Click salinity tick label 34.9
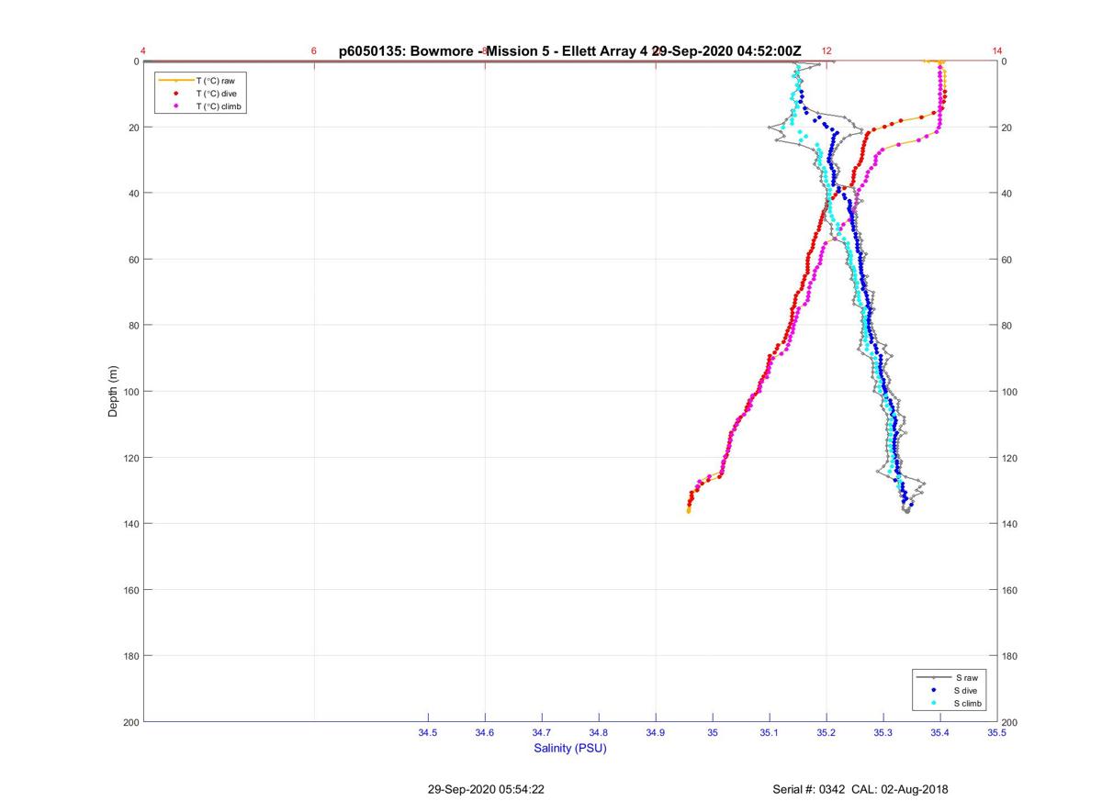This screenshot has height=812, width=1102. [656, 732]
